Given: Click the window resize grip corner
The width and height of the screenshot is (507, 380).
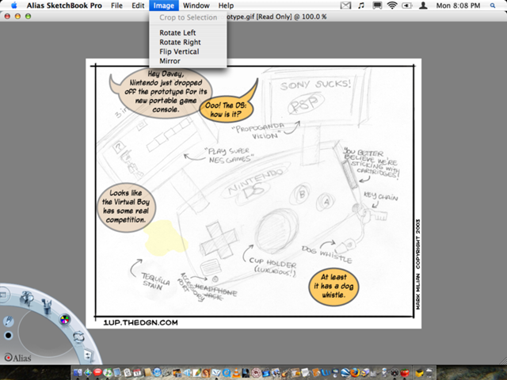Looking at the screenshot, I should (x=503, y=360).
